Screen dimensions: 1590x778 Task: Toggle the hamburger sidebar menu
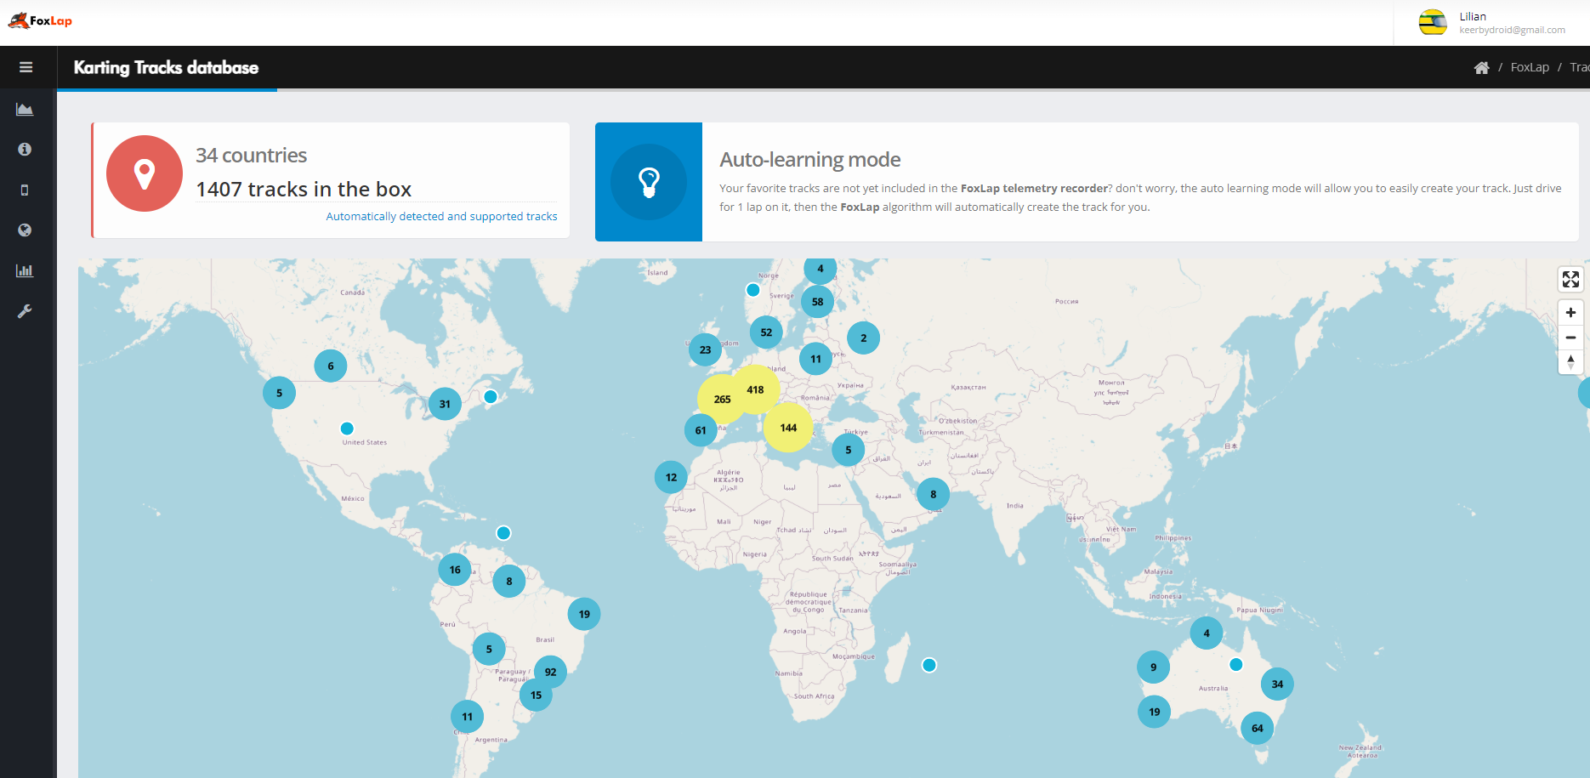[x=26, y=67]
